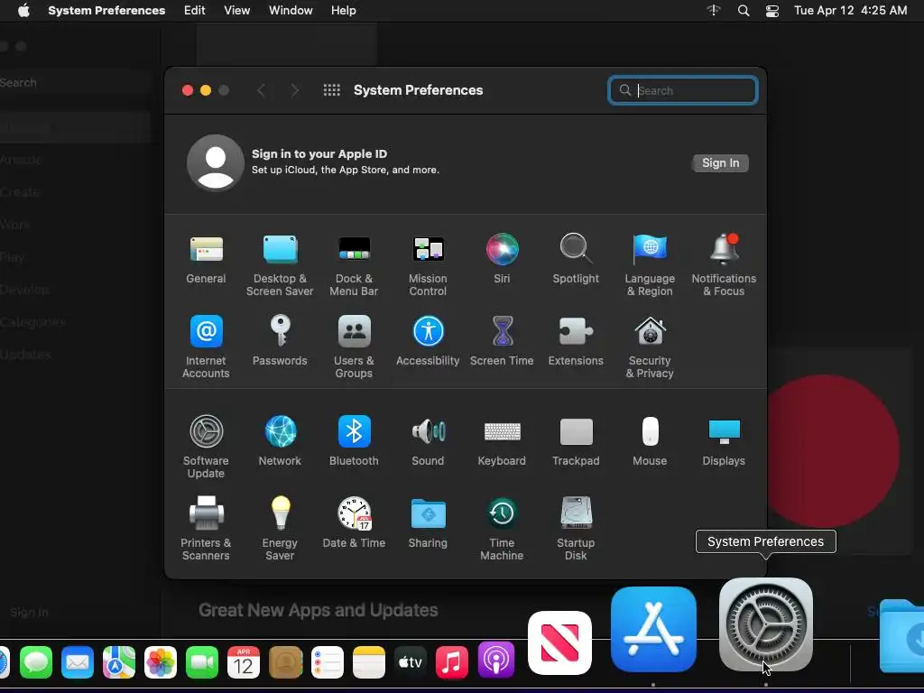Viewport: 924px width, 693px height.
Task: Open Notifications & Focus pane
Action: click(x=724, y=265)
